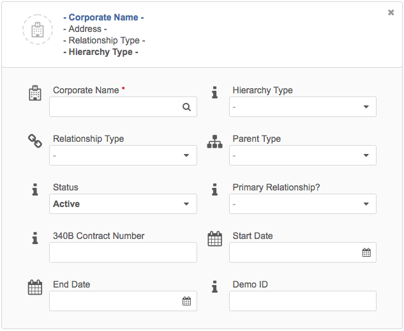The image size is (404, 331).
Task: Click the info icon next to Hierarchy Type
Action: [214, 93]
